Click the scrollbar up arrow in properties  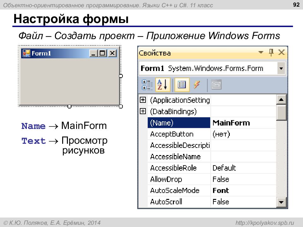click(x=281, y=100)
